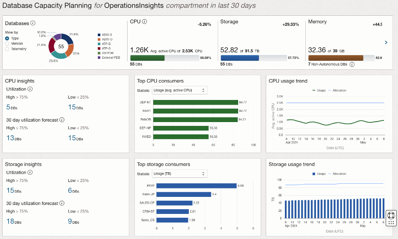Screen dimensions: 398x239
Task: Click the '32.36' memory used value
Action: pos(317,50)
